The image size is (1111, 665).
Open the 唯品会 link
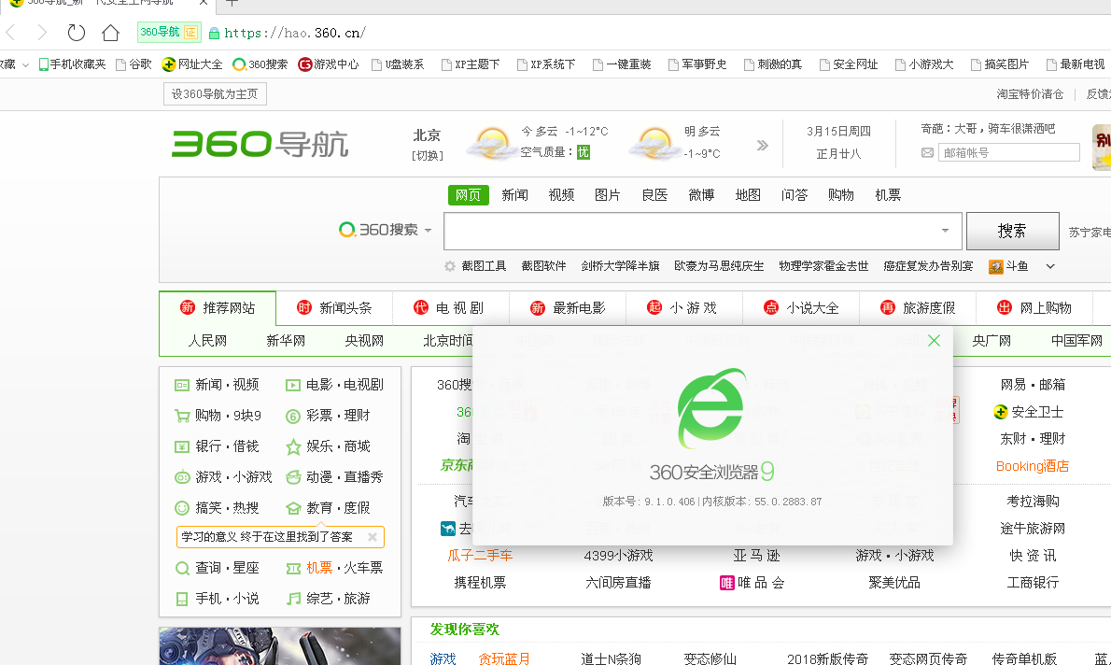pos(752,583)
